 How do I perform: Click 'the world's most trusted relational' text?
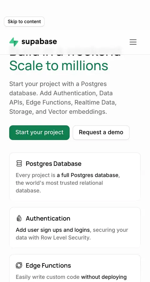coord(59,183)
